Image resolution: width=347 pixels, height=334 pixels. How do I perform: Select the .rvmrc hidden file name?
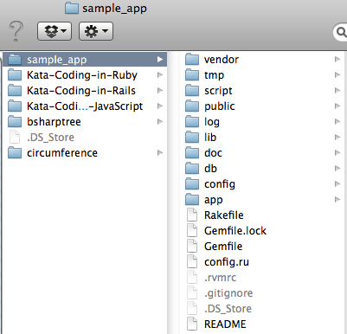pyautogui.click(x=221, y=278)
